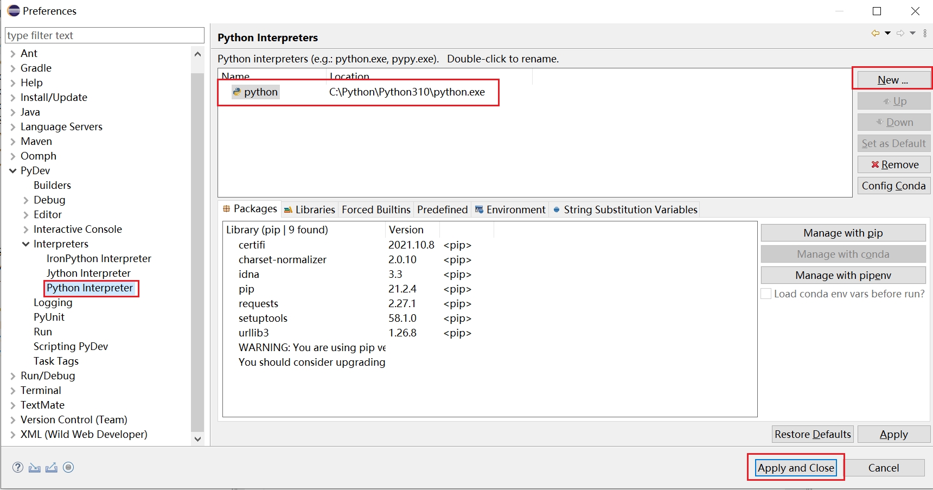Image resolution: width=933 pixels, height=490 pixels.
Task: Expand the Interactive Console node
Action: coord(25,230)
